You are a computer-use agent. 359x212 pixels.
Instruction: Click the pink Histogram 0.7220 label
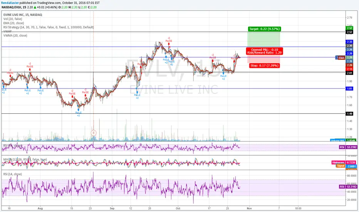[x=344, y=163]
